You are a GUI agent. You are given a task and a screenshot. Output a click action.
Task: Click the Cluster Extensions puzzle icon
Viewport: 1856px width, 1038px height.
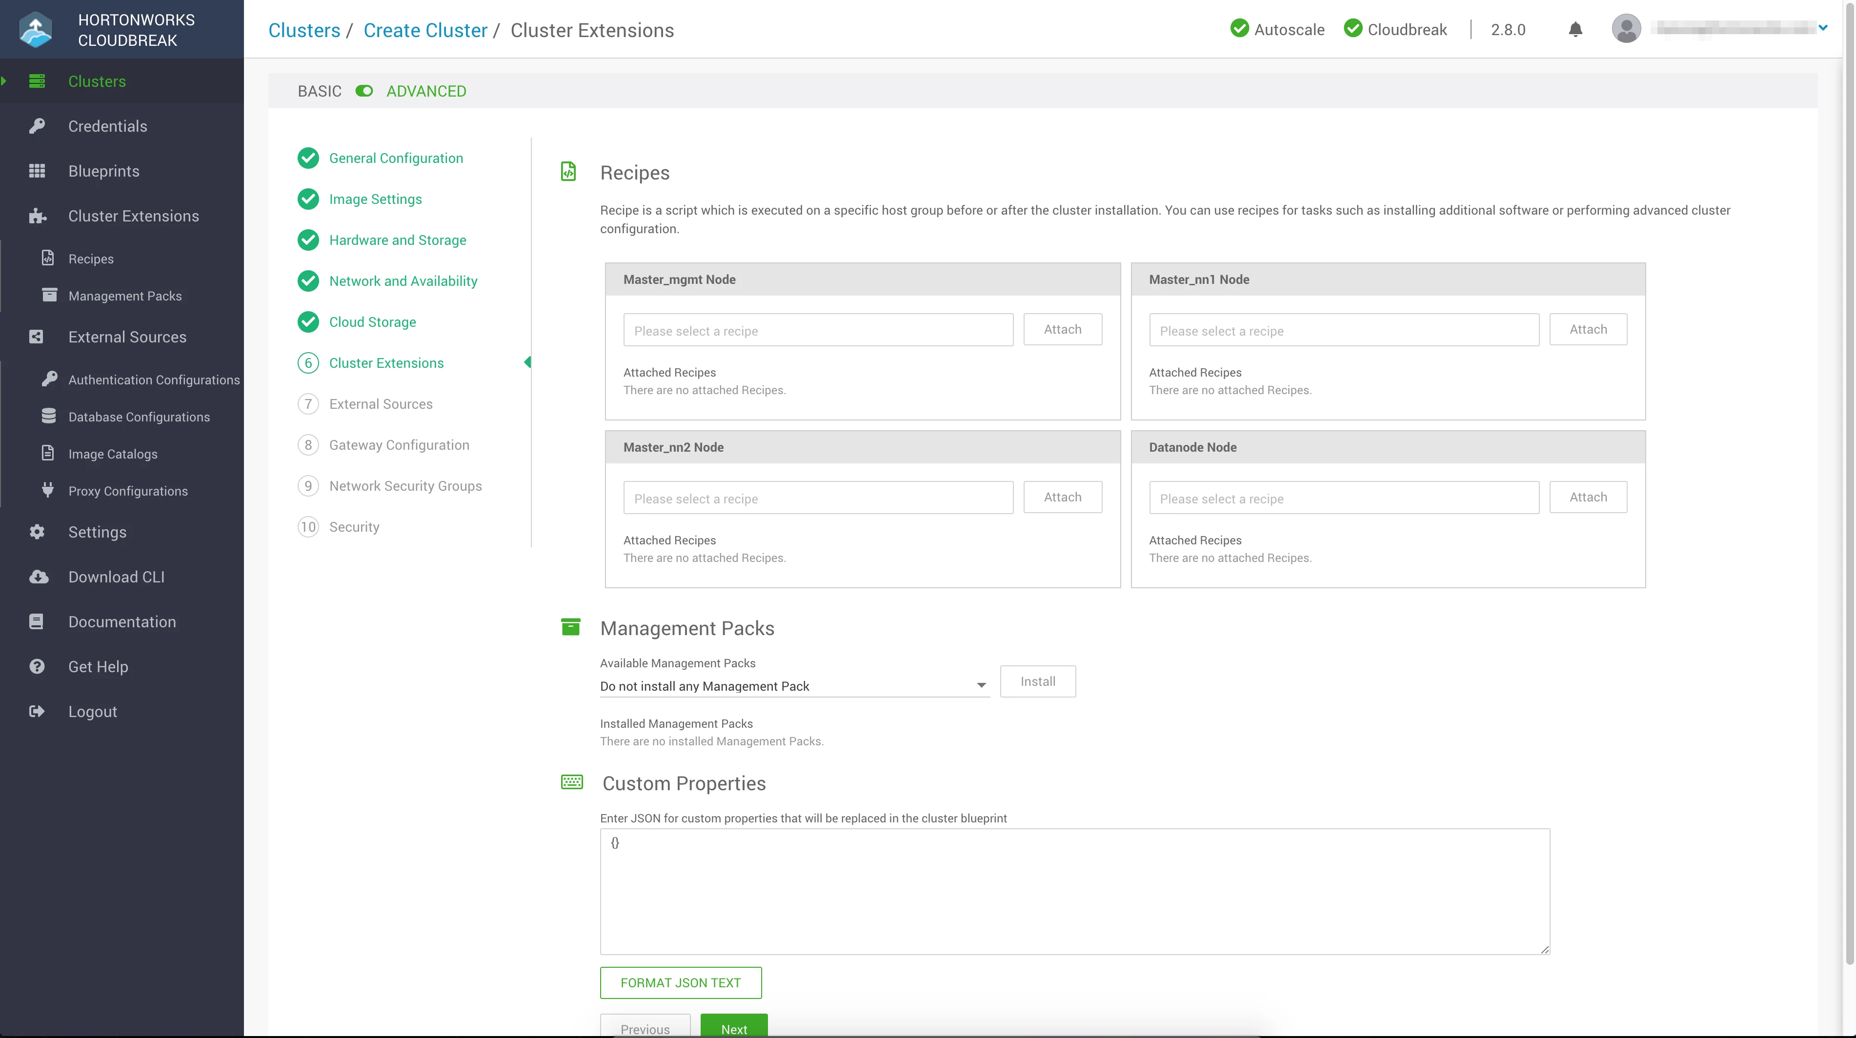(37, 216)
